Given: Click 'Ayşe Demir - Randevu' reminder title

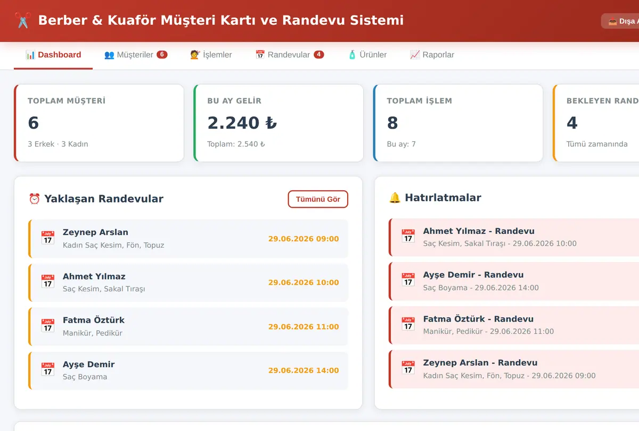Looking at the screenshot, I should point(473,275).
